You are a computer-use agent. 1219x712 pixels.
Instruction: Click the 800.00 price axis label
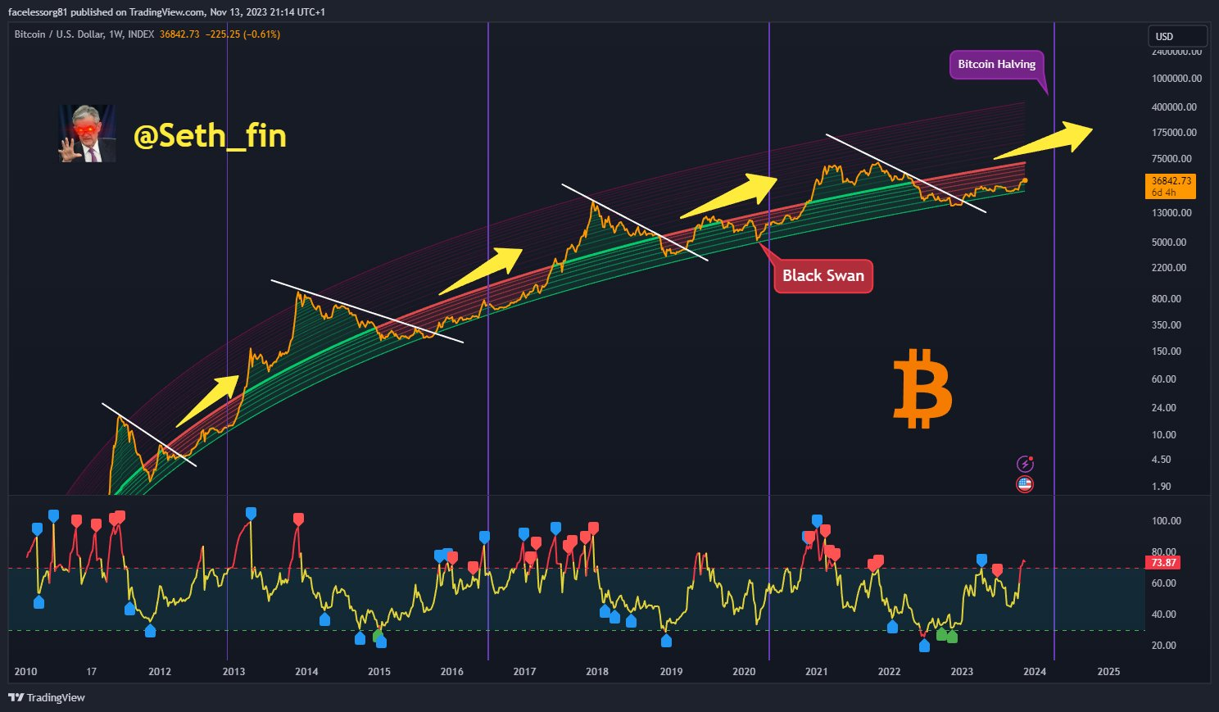[x=1167, y=299]
